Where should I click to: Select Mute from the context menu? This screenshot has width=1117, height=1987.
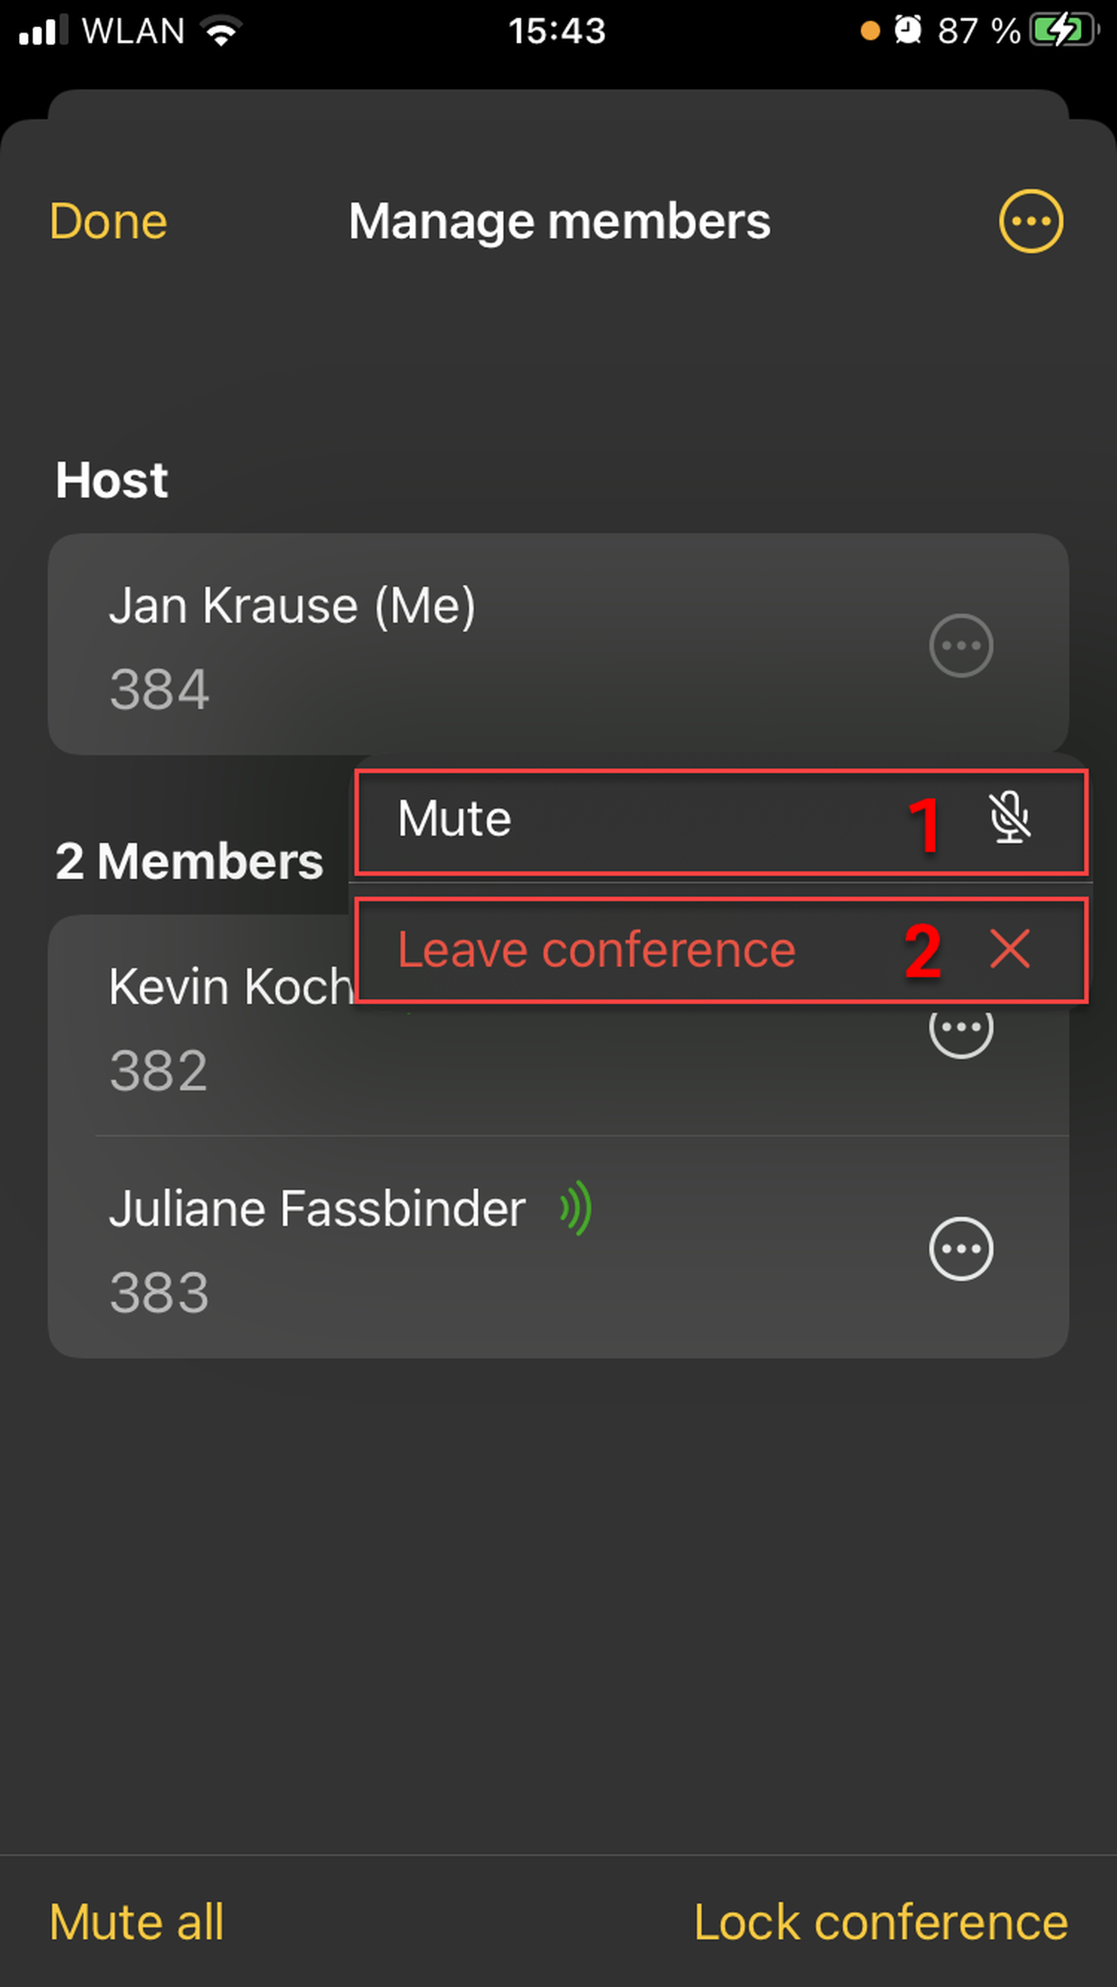pyautogui.click(x=455, y=819)
